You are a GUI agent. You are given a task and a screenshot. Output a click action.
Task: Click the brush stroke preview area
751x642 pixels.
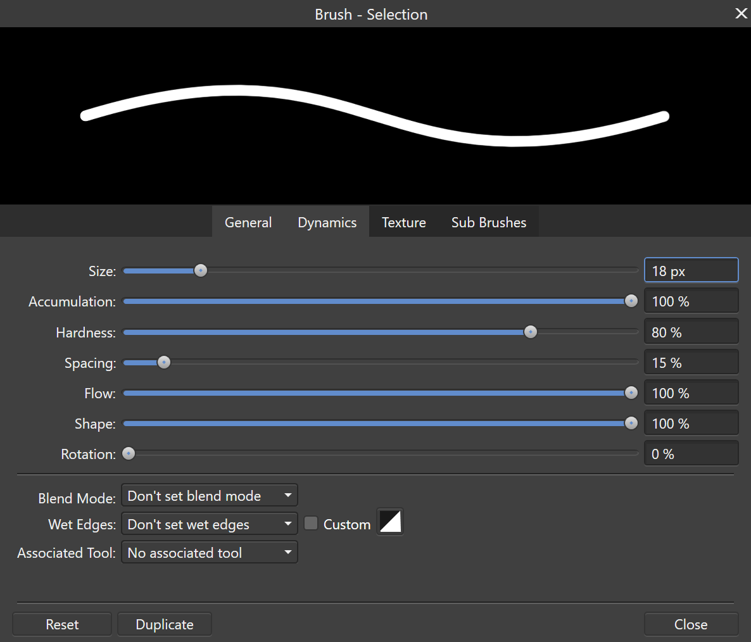(375, 115)
